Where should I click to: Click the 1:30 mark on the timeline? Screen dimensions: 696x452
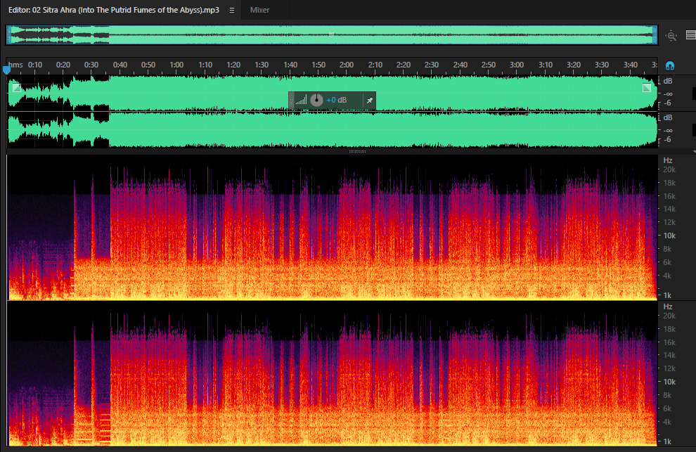click(x=262, y=65)
